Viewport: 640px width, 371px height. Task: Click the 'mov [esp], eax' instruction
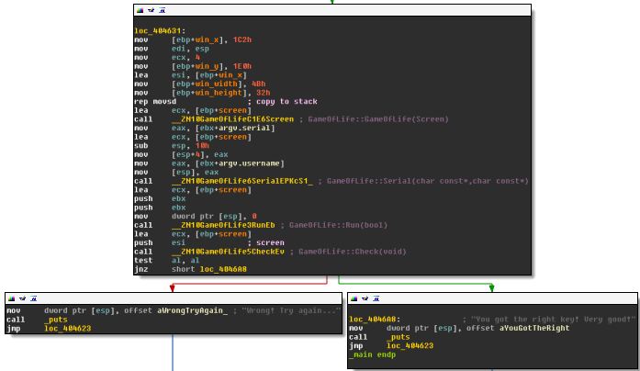(x=176, y=173)
